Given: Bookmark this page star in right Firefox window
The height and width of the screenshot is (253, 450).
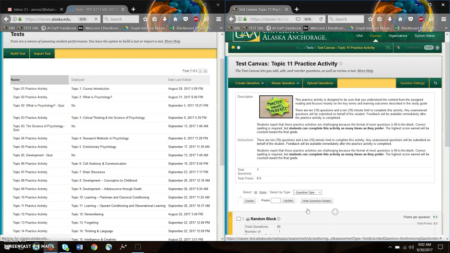Looking at the screenshot, I should click(370, 19).
